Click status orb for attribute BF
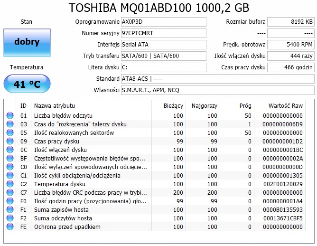Screen dimensions: 317x246 click(x=10, y=158)
